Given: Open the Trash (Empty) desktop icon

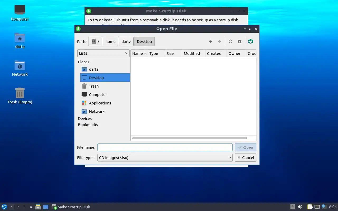Looking at the screenshot, I should click(20, 96).
